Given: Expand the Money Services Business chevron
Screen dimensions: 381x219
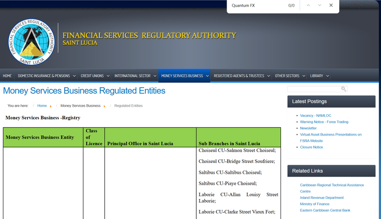Looking at the screenshot, I should 207,76.
